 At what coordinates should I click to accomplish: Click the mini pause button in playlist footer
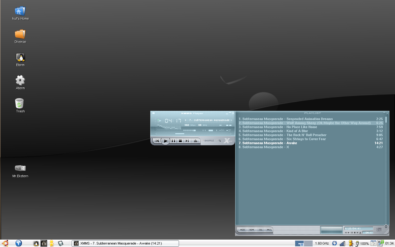[x=352, y=232]
